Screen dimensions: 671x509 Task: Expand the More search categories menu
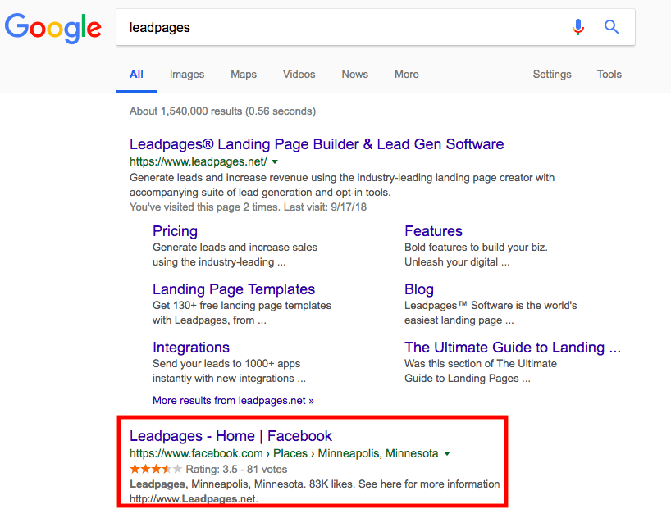(x=407, y=75)
